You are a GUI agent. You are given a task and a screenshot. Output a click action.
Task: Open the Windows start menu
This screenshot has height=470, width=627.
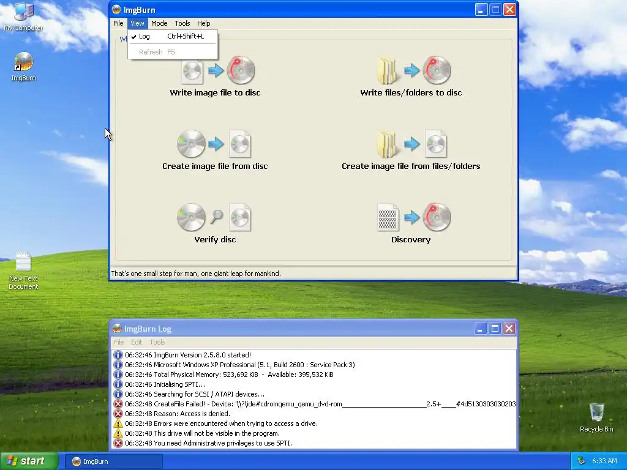29,461
